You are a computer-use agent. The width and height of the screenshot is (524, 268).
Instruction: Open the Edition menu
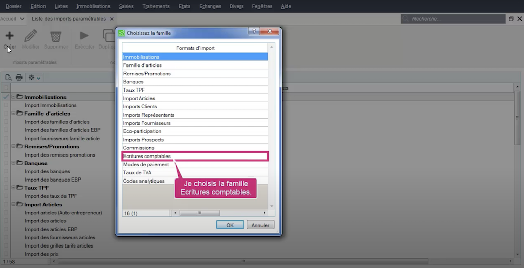tap(38, 6)
